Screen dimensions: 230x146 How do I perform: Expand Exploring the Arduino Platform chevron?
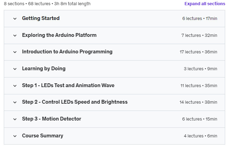(x=15, y=35)
